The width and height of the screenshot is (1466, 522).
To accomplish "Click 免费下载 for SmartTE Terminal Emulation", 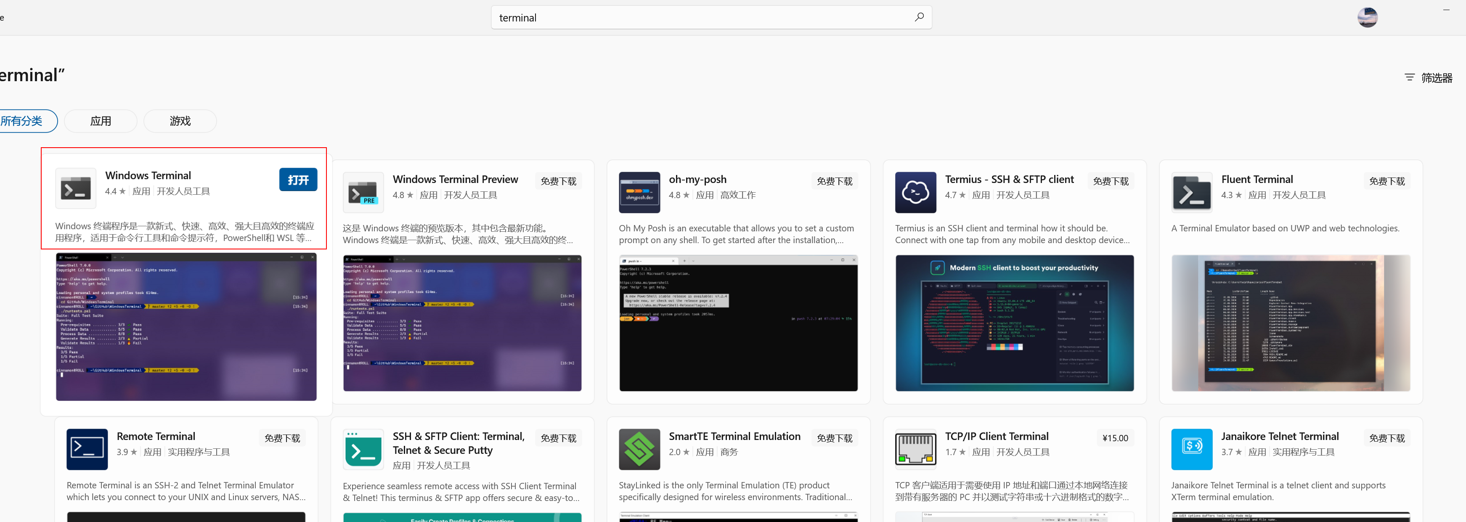I will coord(834,438).
